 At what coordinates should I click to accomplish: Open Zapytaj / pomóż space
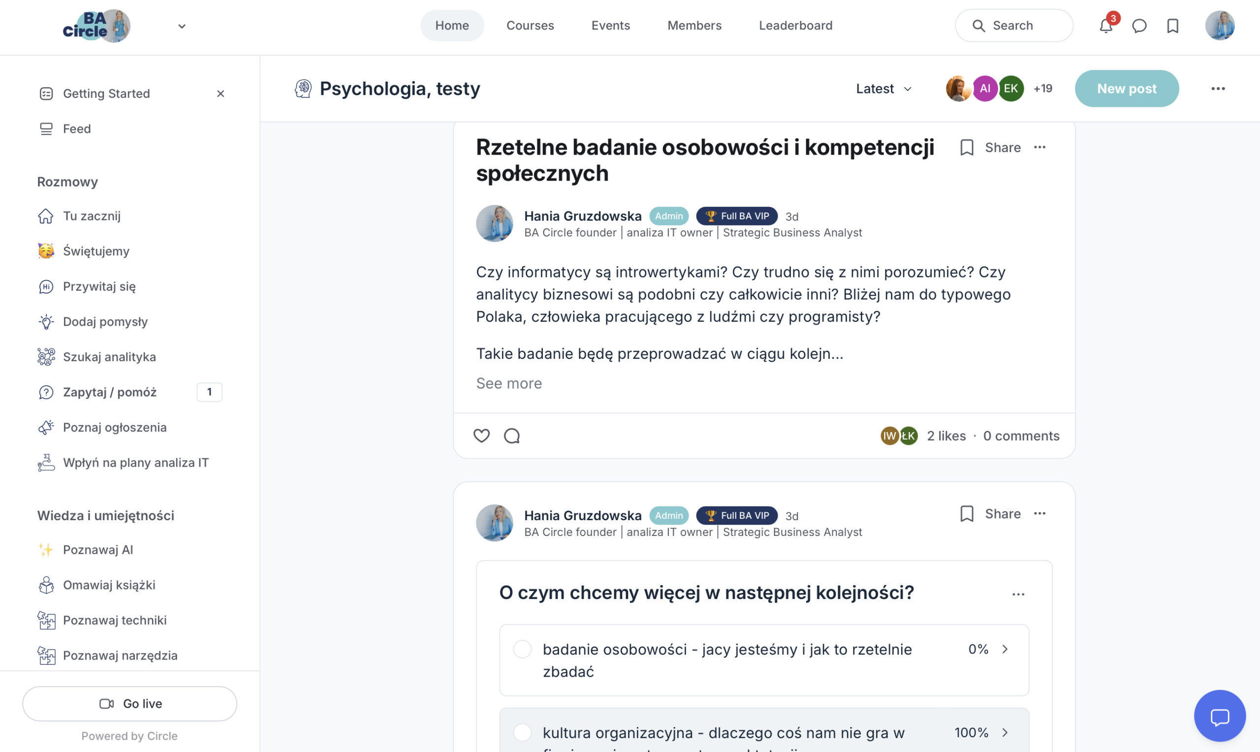(110, 392)
